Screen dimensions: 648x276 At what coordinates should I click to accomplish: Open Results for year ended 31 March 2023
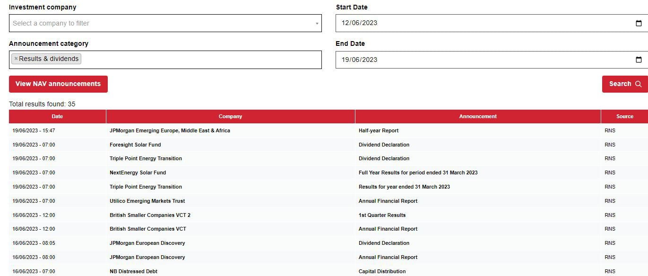(x=404, y=187)
